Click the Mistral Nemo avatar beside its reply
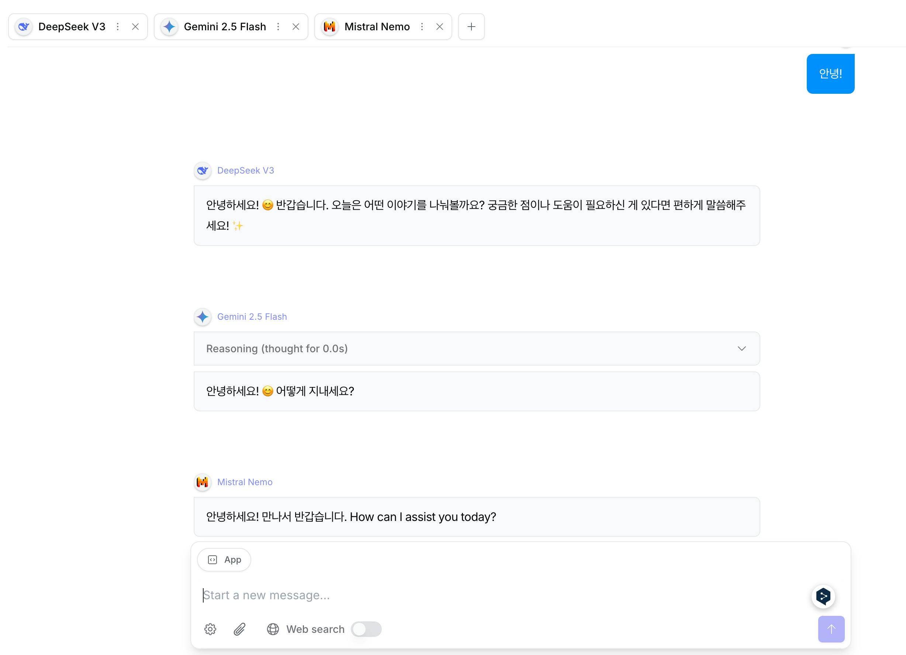The height and width of the screenshot is (655, 906). (203, 482)
